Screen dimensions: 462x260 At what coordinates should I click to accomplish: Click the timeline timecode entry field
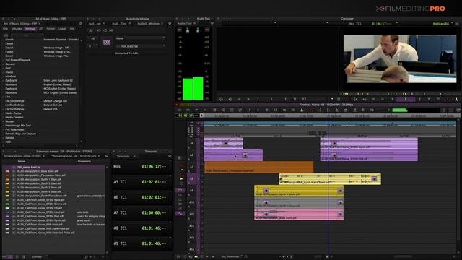[x=187, y=116]
